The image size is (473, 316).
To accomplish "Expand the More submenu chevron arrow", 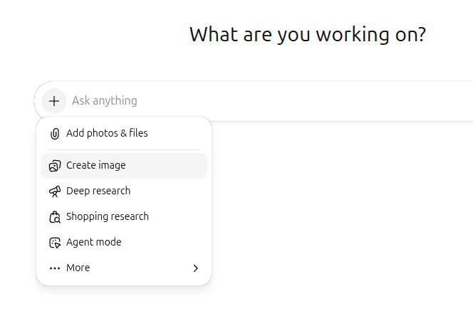I will [x=195, y=268].
